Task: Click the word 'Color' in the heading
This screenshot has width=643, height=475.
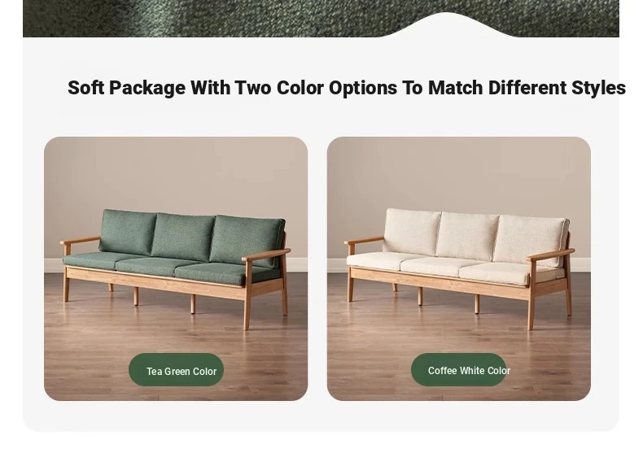Action: [300, 88]
